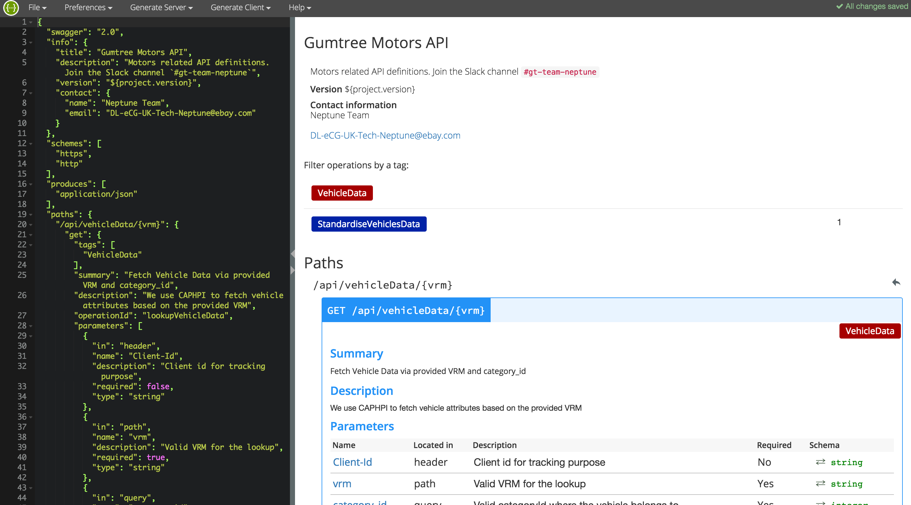Open the Preferences dropdown menu
The width and height of the screenshot is (911, 505).
[88, 7]
